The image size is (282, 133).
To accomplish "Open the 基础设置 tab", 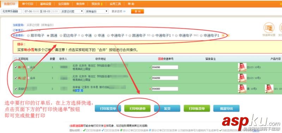I will click(x=45, y=4).
